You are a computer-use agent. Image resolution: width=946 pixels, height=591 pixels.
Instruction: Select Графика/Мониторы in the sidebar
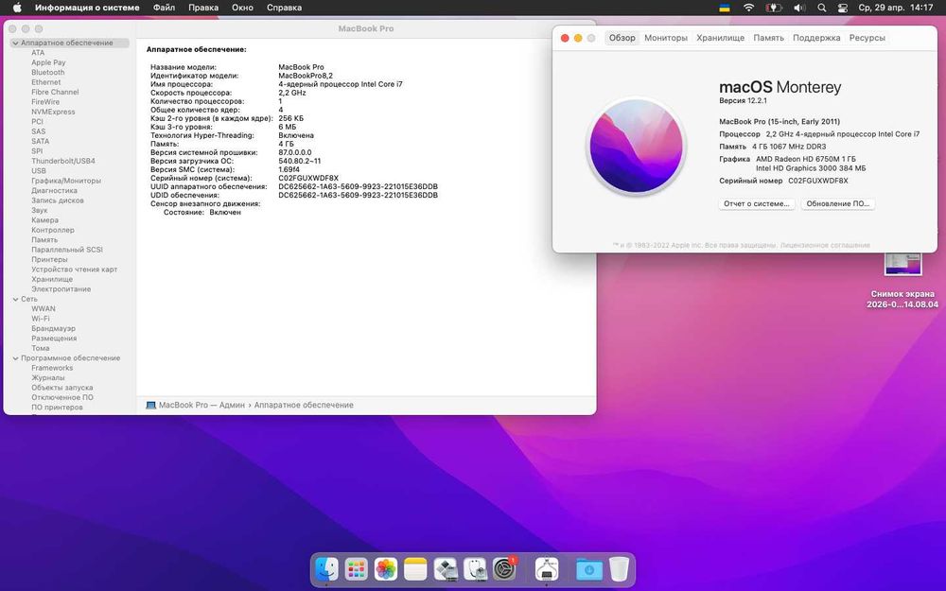coord(66,181)
